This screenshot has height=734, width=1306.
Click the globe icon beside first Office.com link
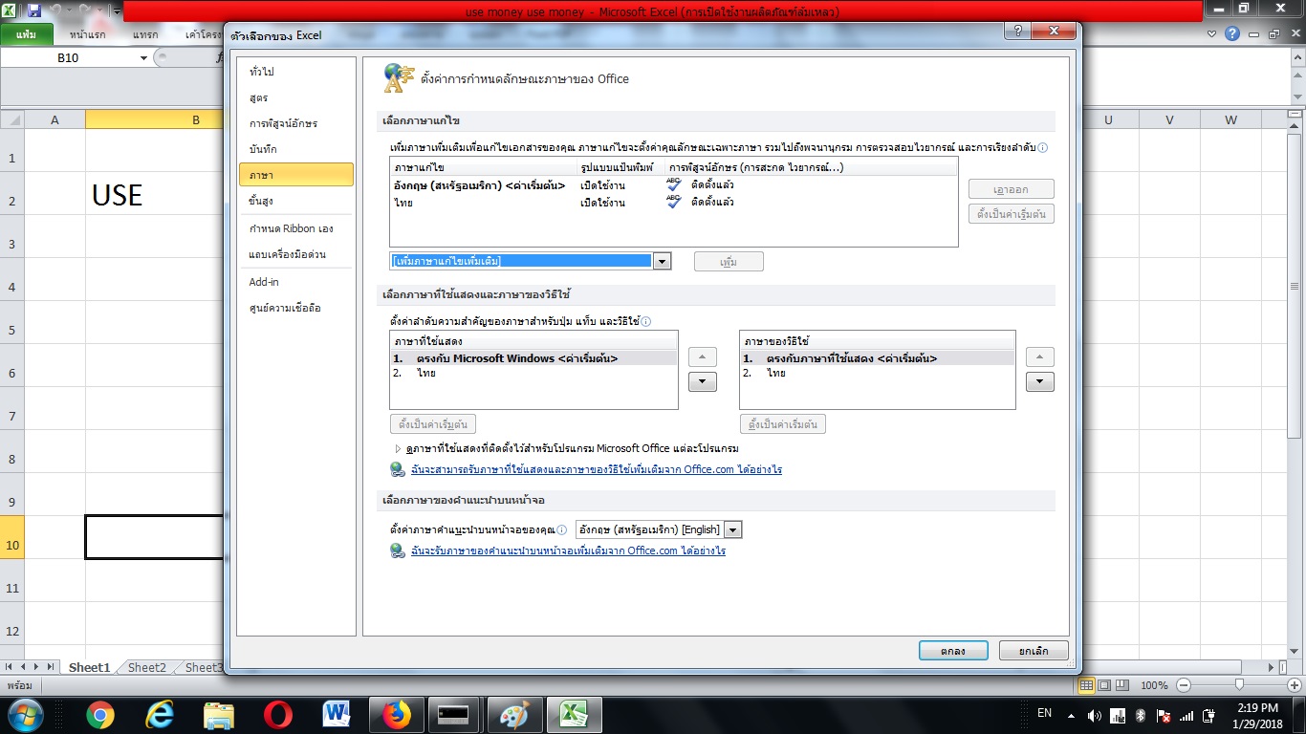398,469
